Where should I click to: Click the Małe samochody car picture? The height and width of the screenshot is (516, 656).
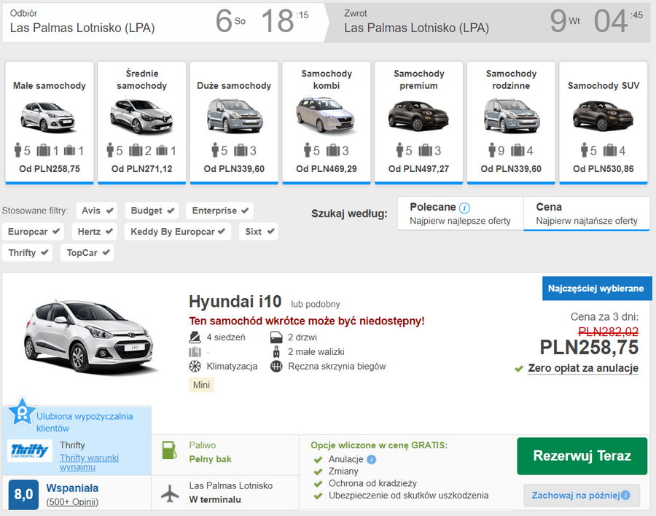tap(48, 117)
